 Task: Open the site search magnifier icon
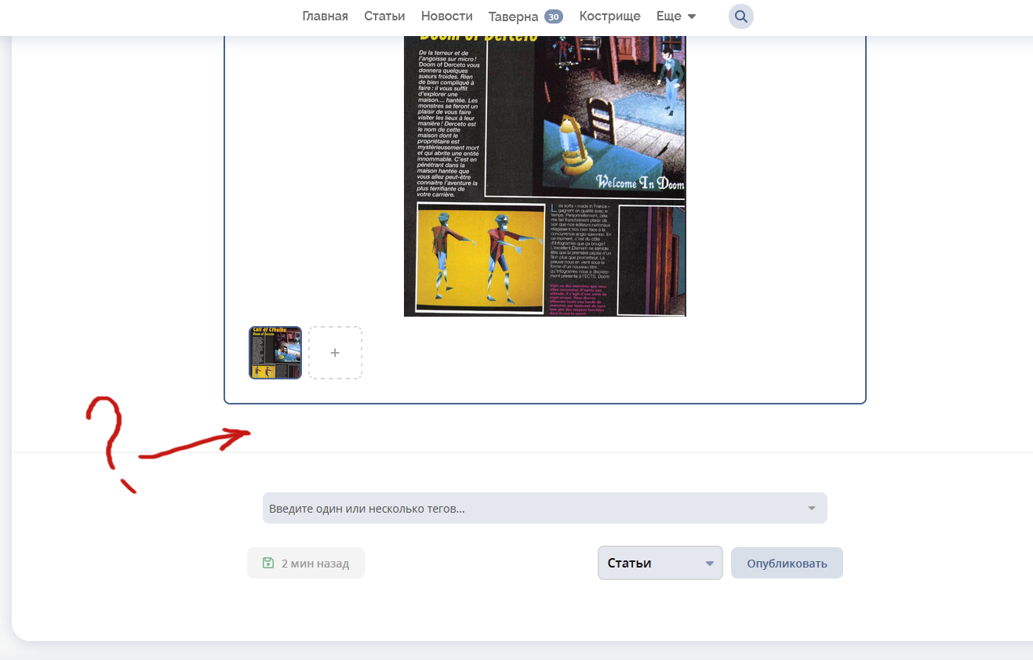click(x=741, y=16)
